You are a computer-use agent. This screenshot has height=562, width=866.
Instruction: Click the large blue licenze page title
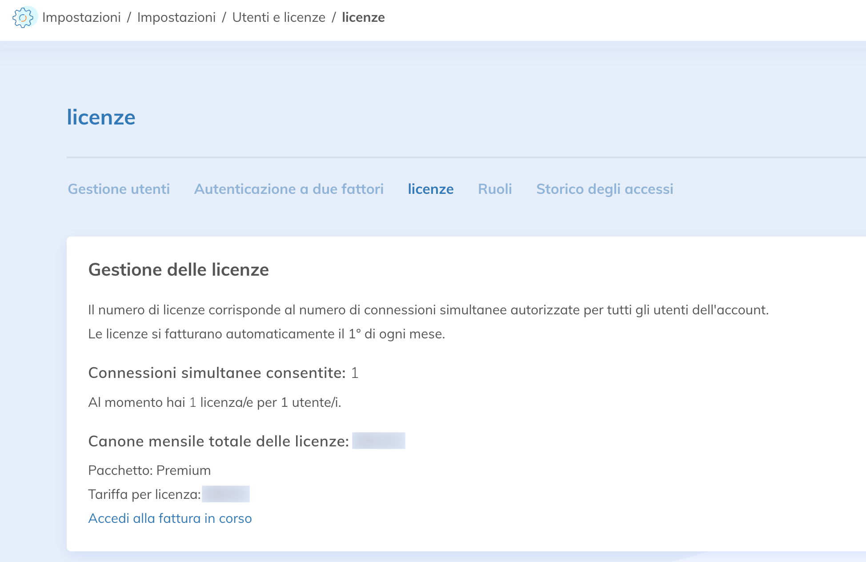[101, 117]
